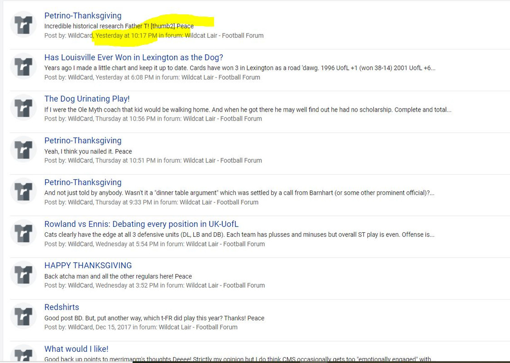The width and height of the screenshot is (510, 363).
Task: Open the avatar beside "Incredible historical research" post
Action: (24, 25)
